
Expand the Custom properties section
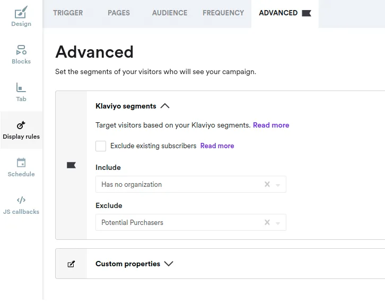pyautogui.click(x=169, y=264)
